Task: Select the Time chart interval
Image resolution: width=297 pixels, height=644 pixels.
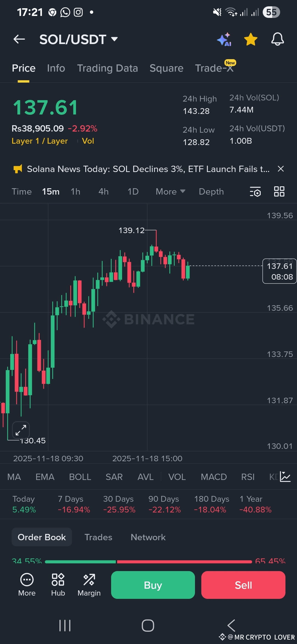Action: point(22,192)
